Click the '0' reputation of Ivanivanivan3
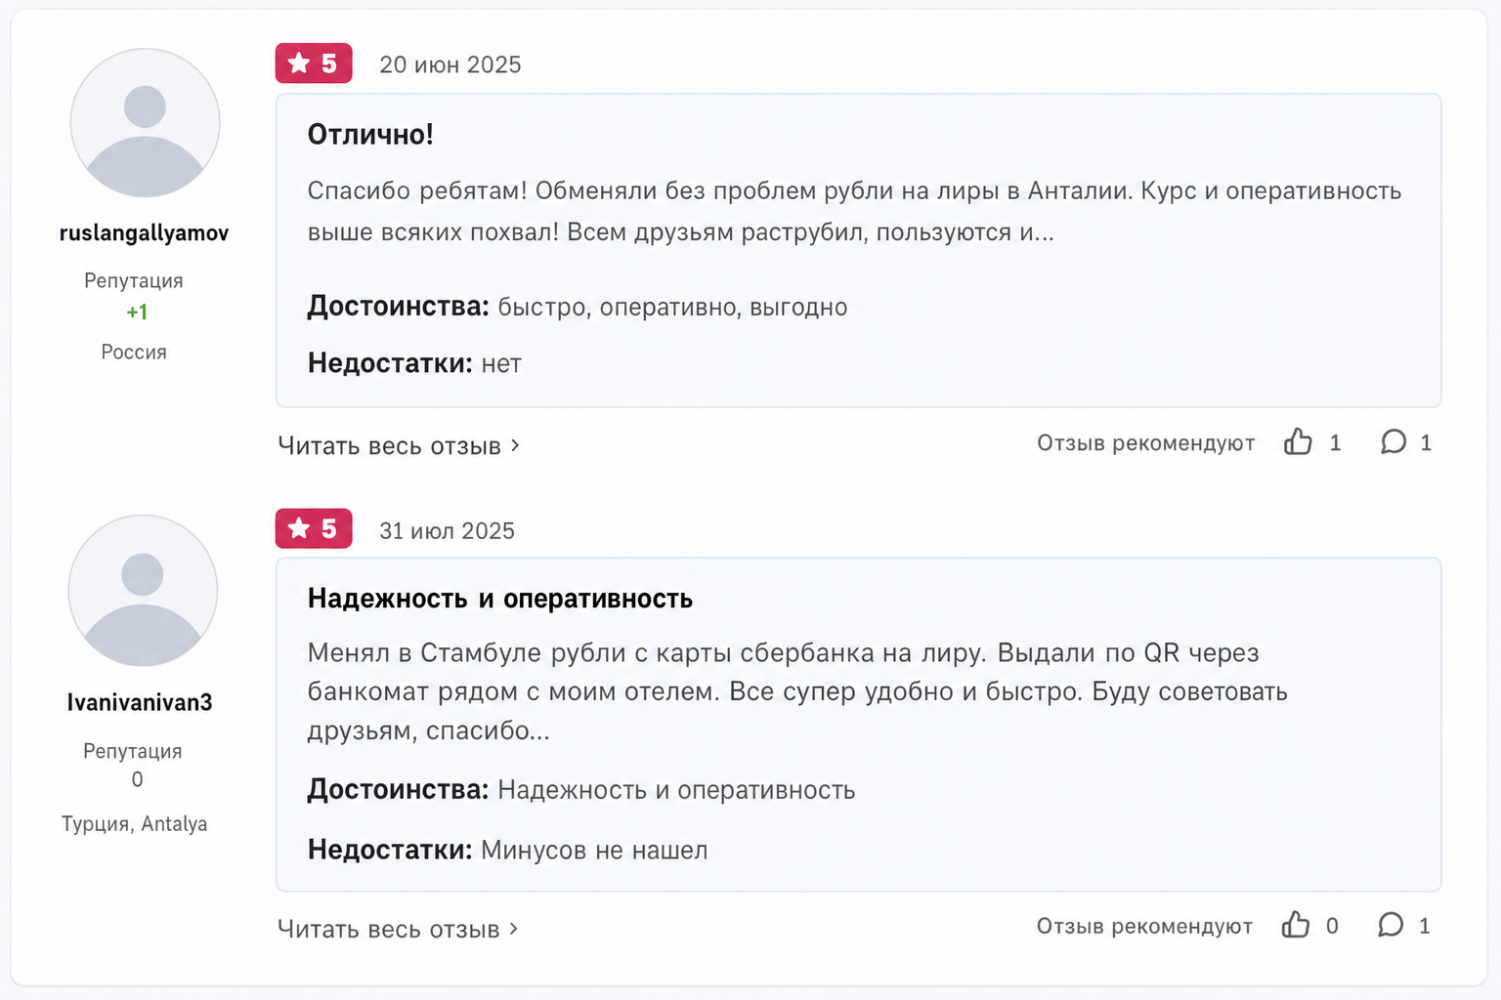Viewport: 1501px width, 1000px height. click(x=137, y=779)
